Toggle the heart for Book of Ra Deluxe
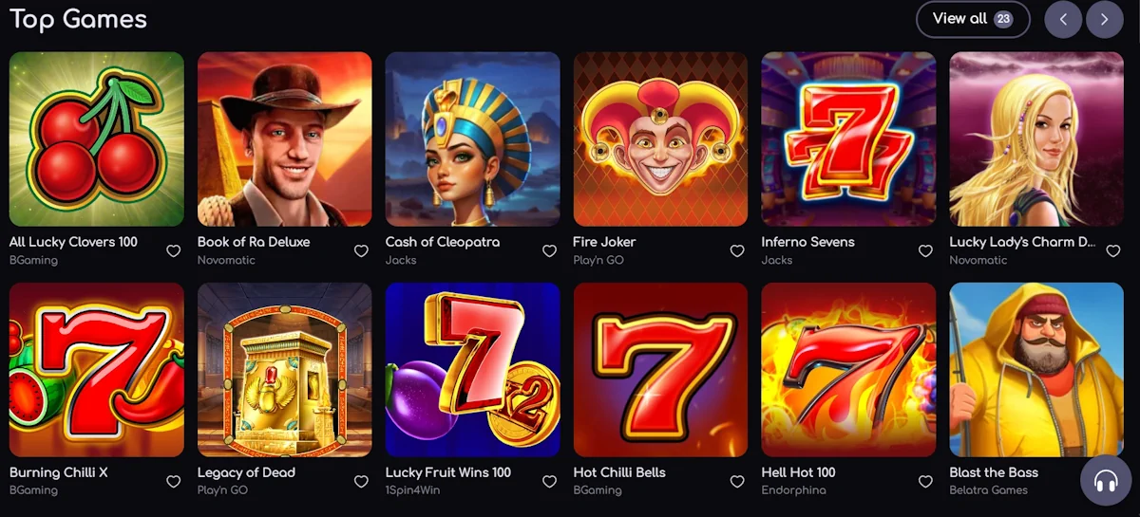The image size is (1140, 517). tap(361, 251)
